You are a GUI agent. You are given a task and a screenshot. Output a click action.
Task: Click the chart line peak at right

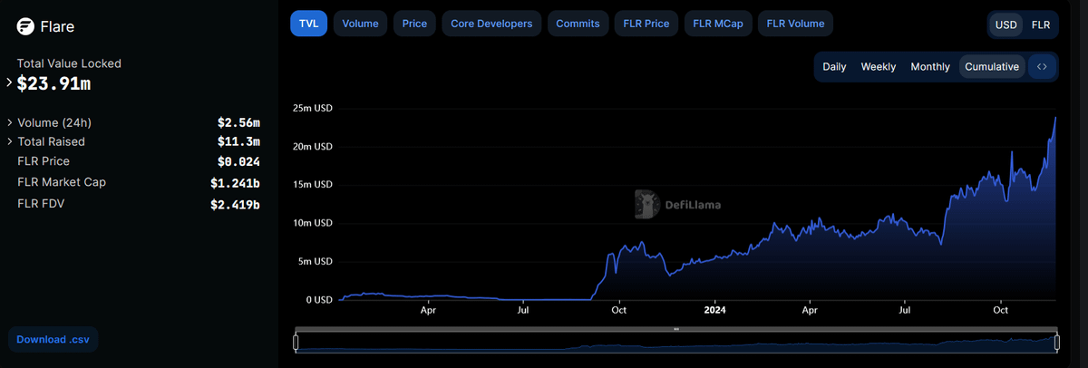(1054, 117)
